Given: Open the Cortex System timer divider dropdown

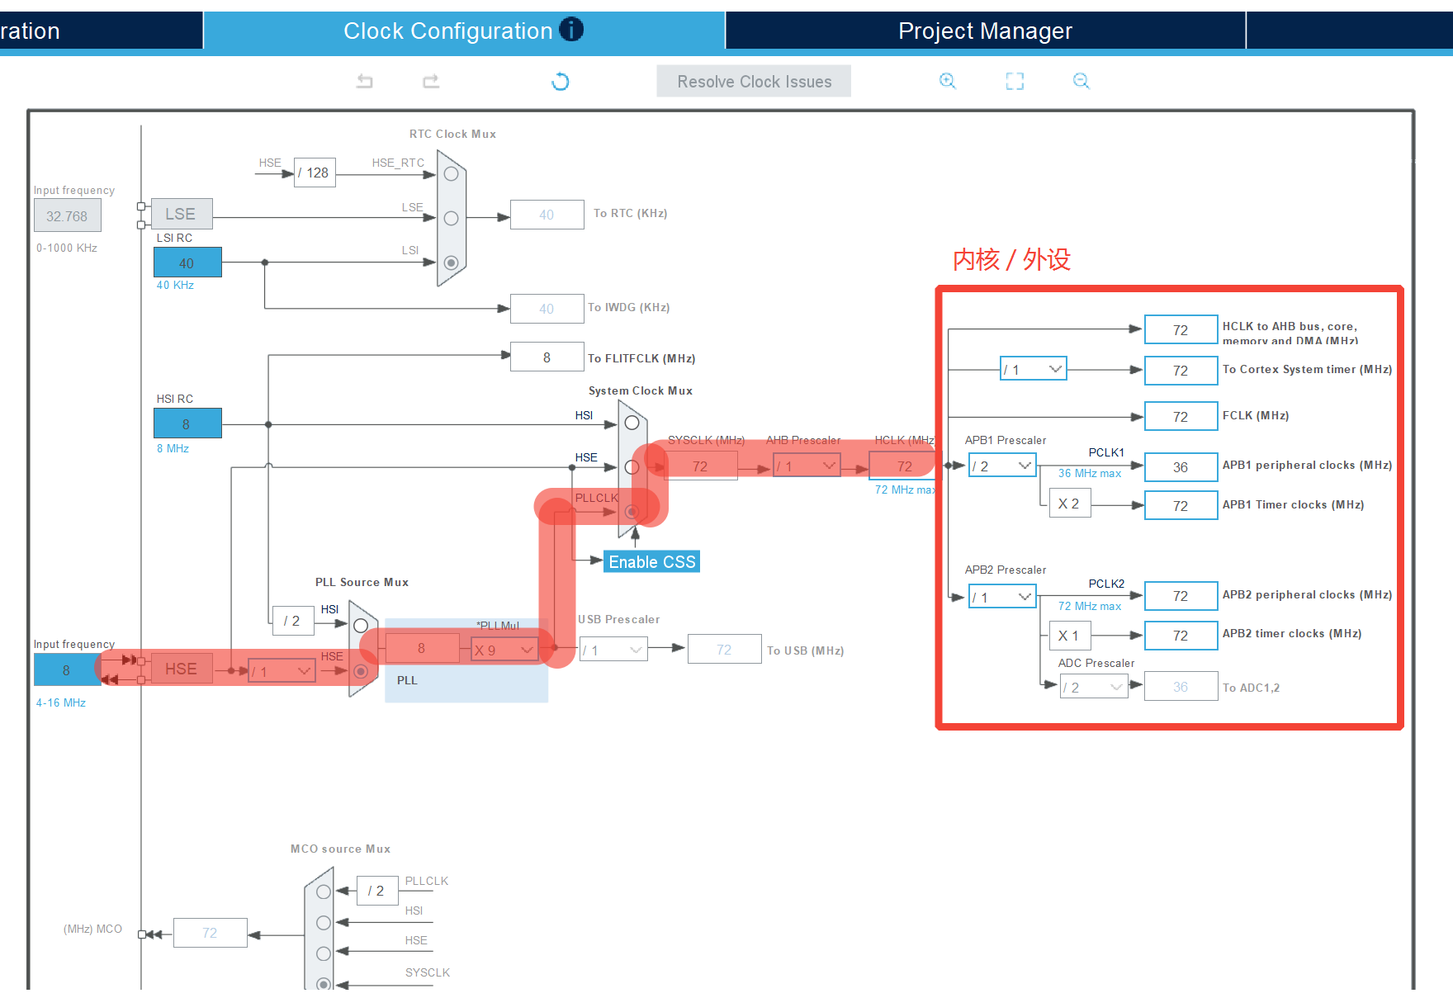Looking at the screenshot, I should [x=1033, y=369].
